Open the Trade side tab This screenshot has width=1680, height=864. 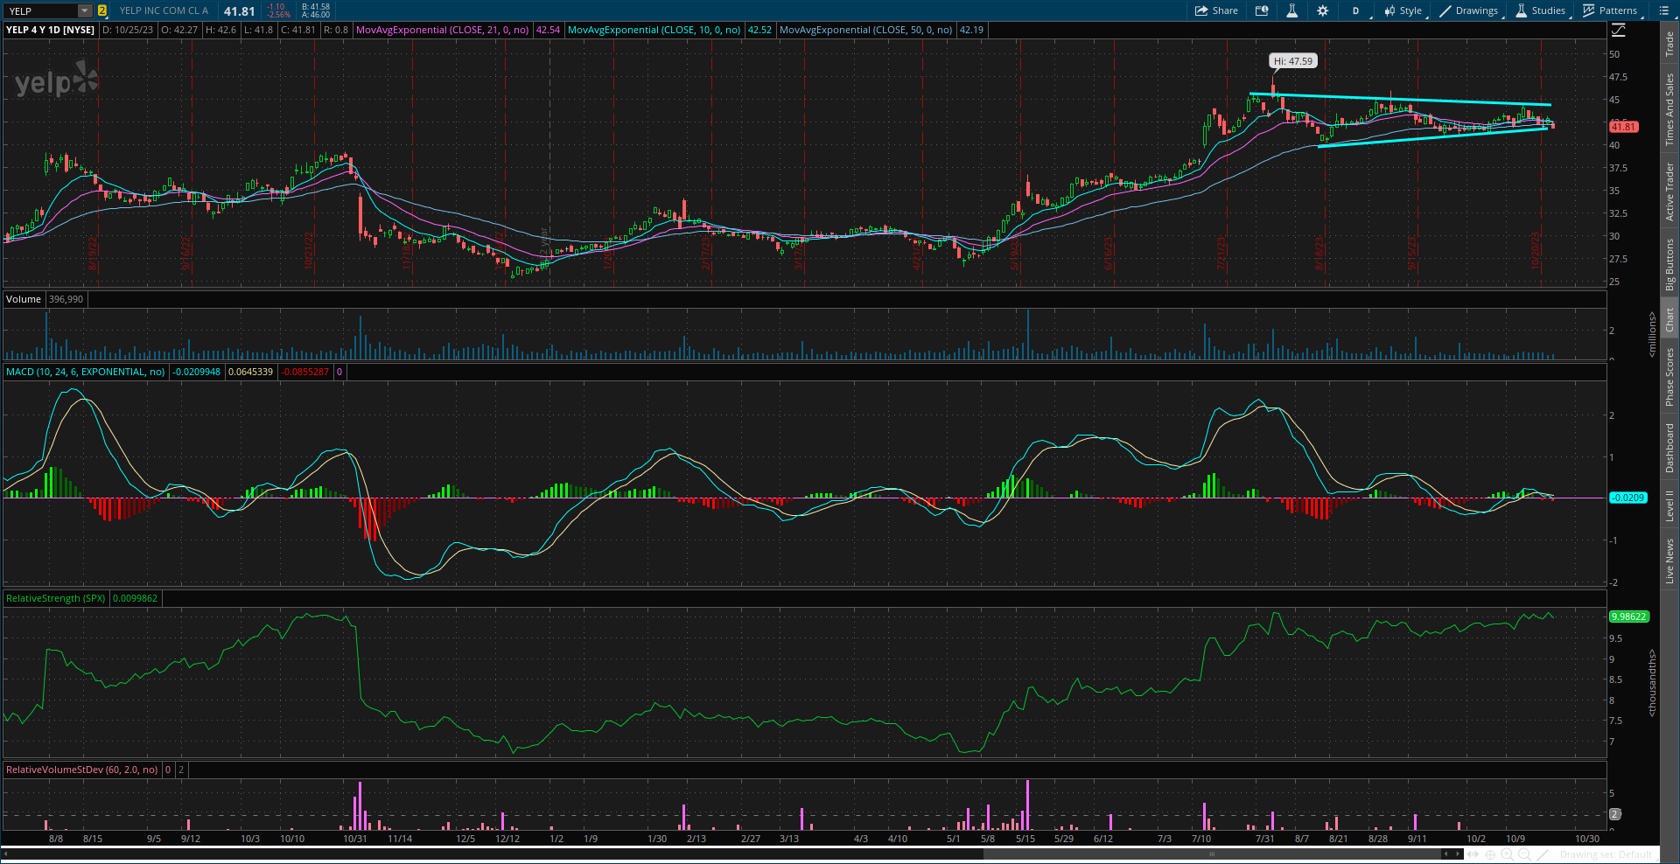[x=1669, y=44]
